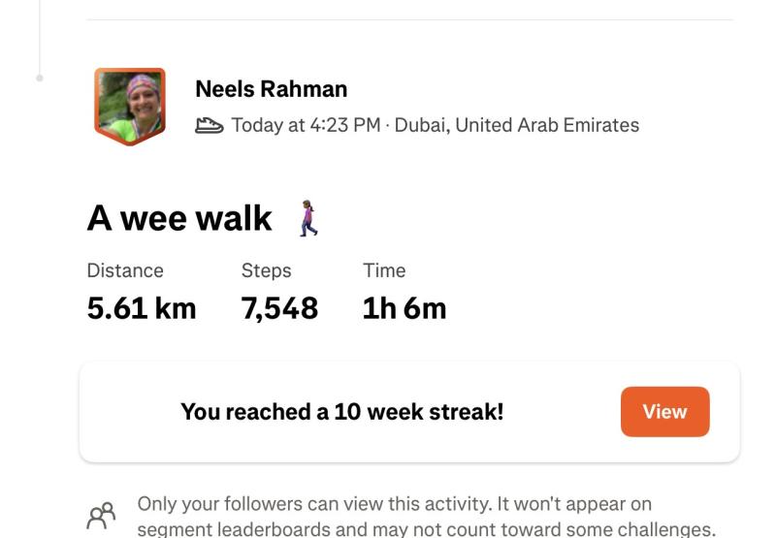
Task: Click the 'Today at 4:23 PM' timestamp
Action: point(306,125)
